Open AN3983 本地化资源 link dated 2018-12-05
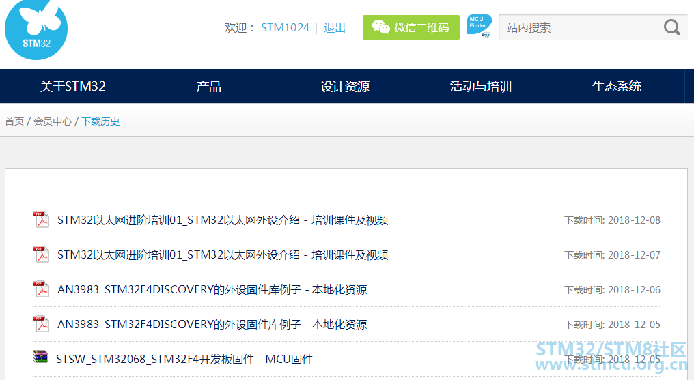The image size is (694, 380). click(x=212, y=324)
